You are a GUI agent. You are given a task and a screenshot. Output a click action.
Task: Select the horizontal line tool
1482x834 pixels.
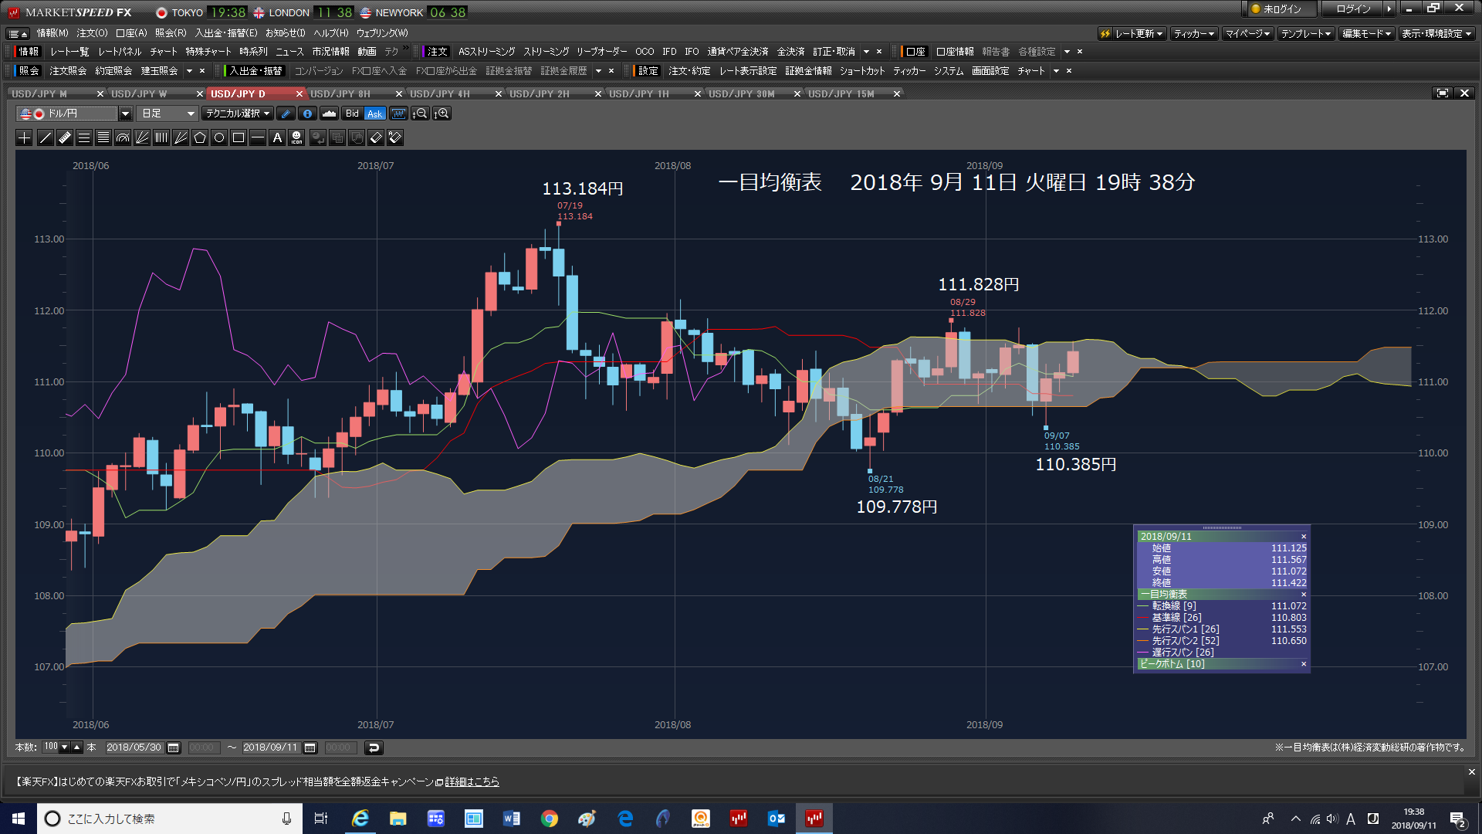(258, 137)
